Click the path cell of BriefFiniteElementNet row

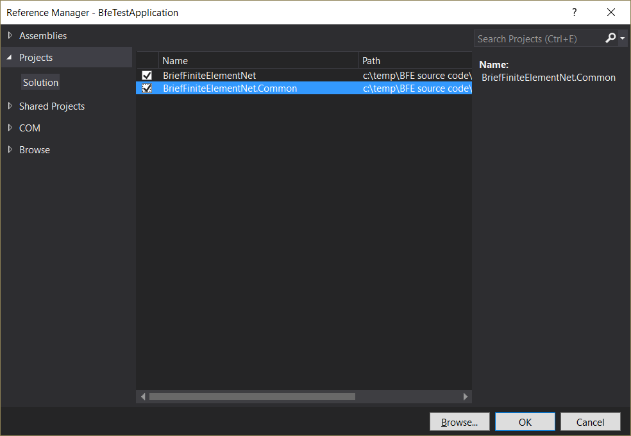click(417, 75)
